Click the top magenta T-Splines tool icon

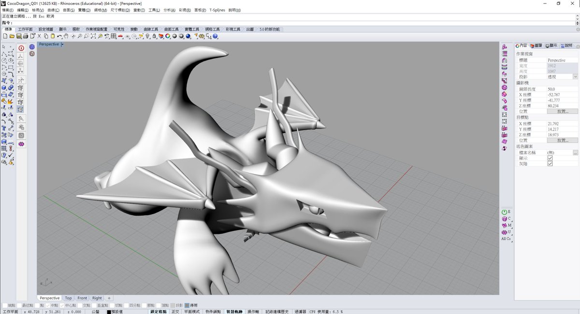(x=505, y=47)
